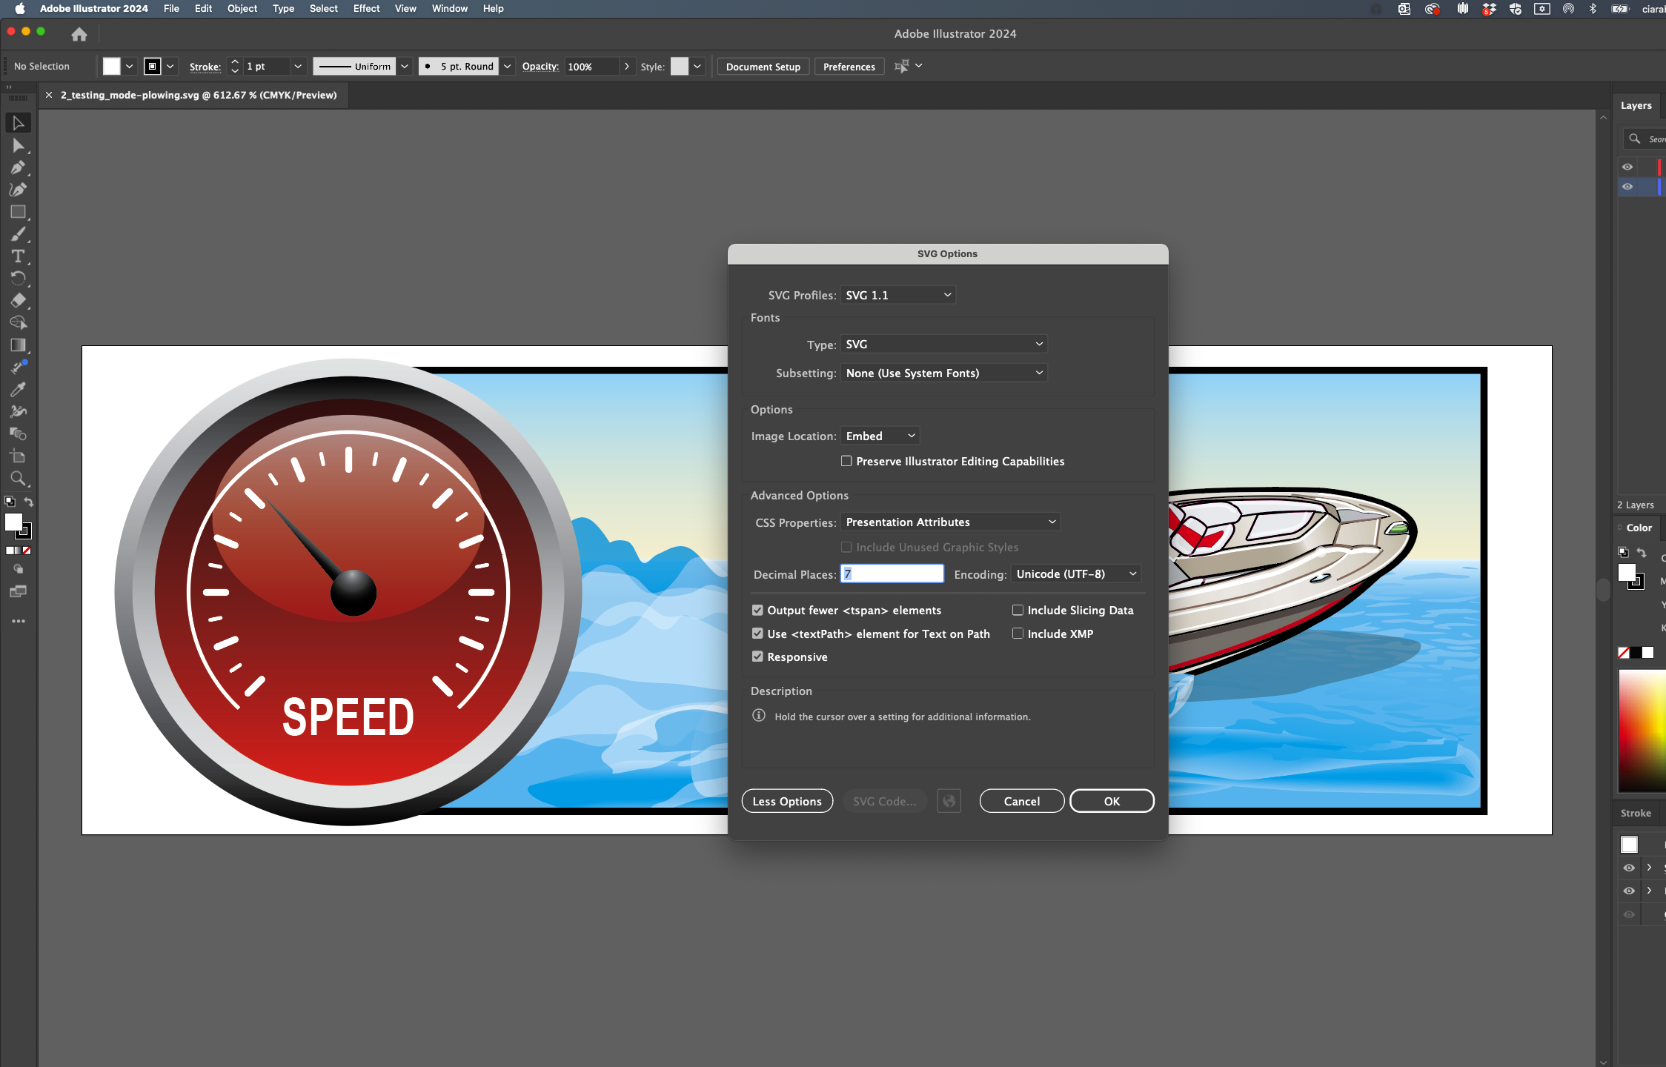Viewport: 1666px width, 1067px height.
Task: Hide the top layer in the Layers panel
Action: (1627, 167)
